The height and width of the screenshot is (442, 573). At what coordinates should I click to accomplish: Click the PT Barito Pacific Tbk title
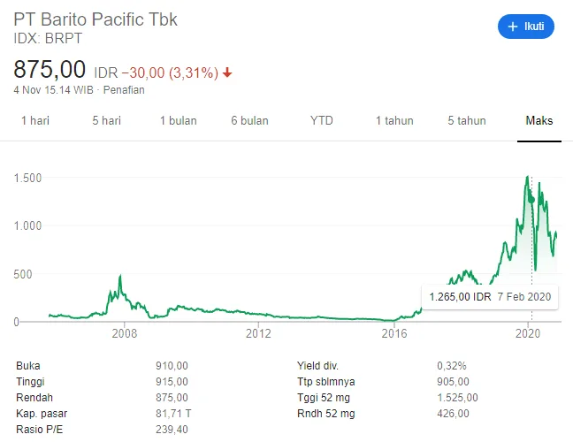coord(95,19)
